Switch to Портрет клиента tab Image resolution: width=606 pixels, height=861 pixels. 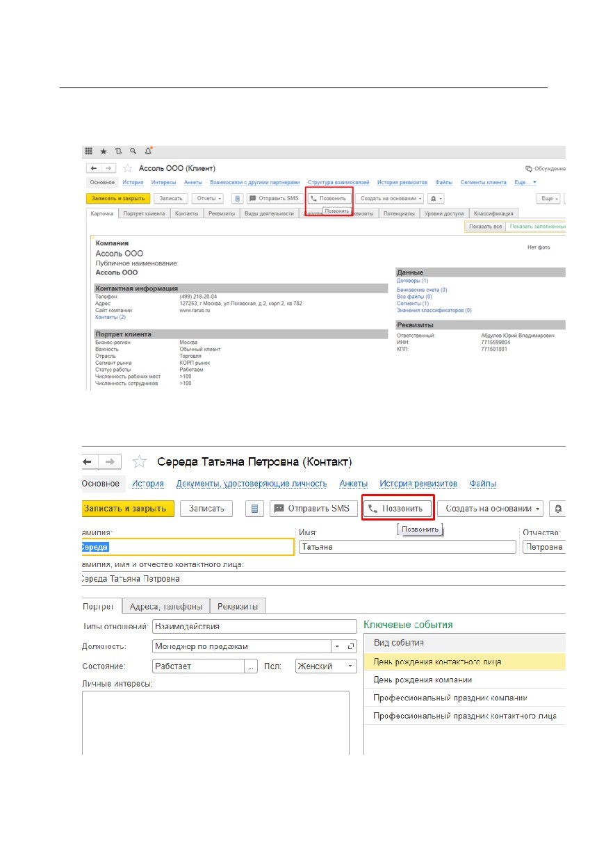pos(144,213)
